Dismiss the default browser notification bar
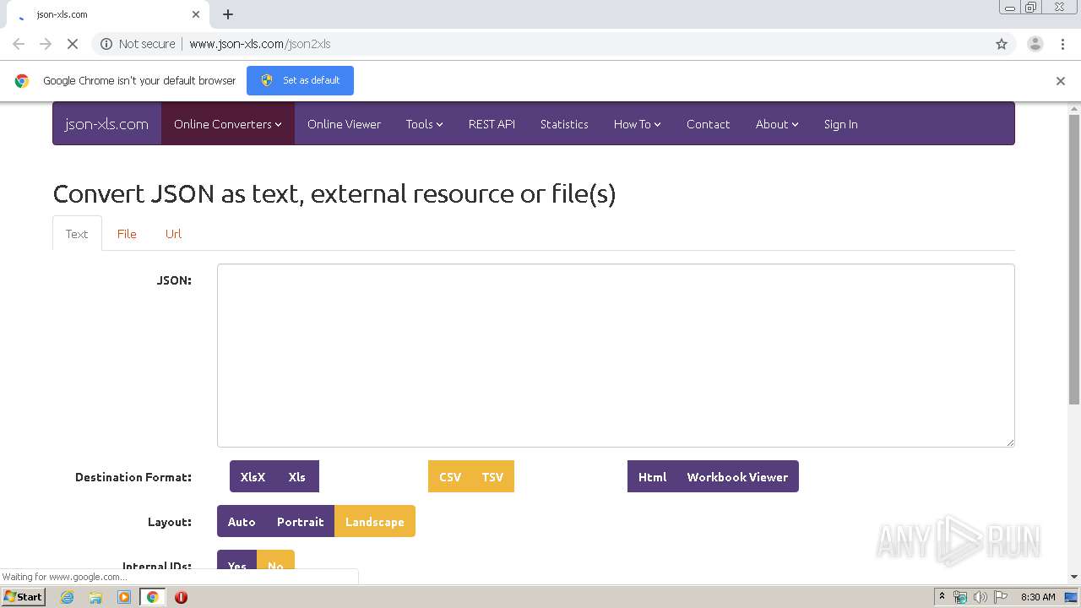Image resolution: width=1081 pixels, height=608 pixels. (1061, 81)
